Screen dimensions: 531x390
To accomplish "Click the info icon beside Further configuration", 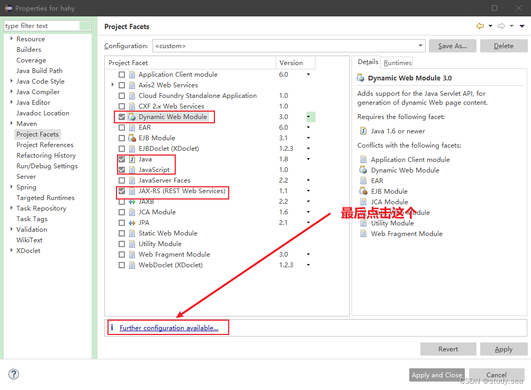I will [x=112, y=328].
